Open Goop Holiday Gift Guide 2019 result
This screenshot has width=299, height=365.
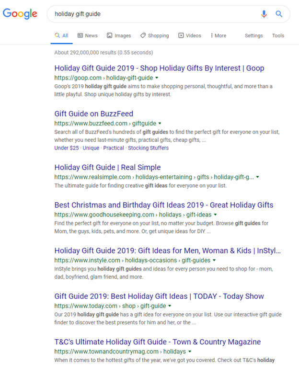click(x=159, y=68)
